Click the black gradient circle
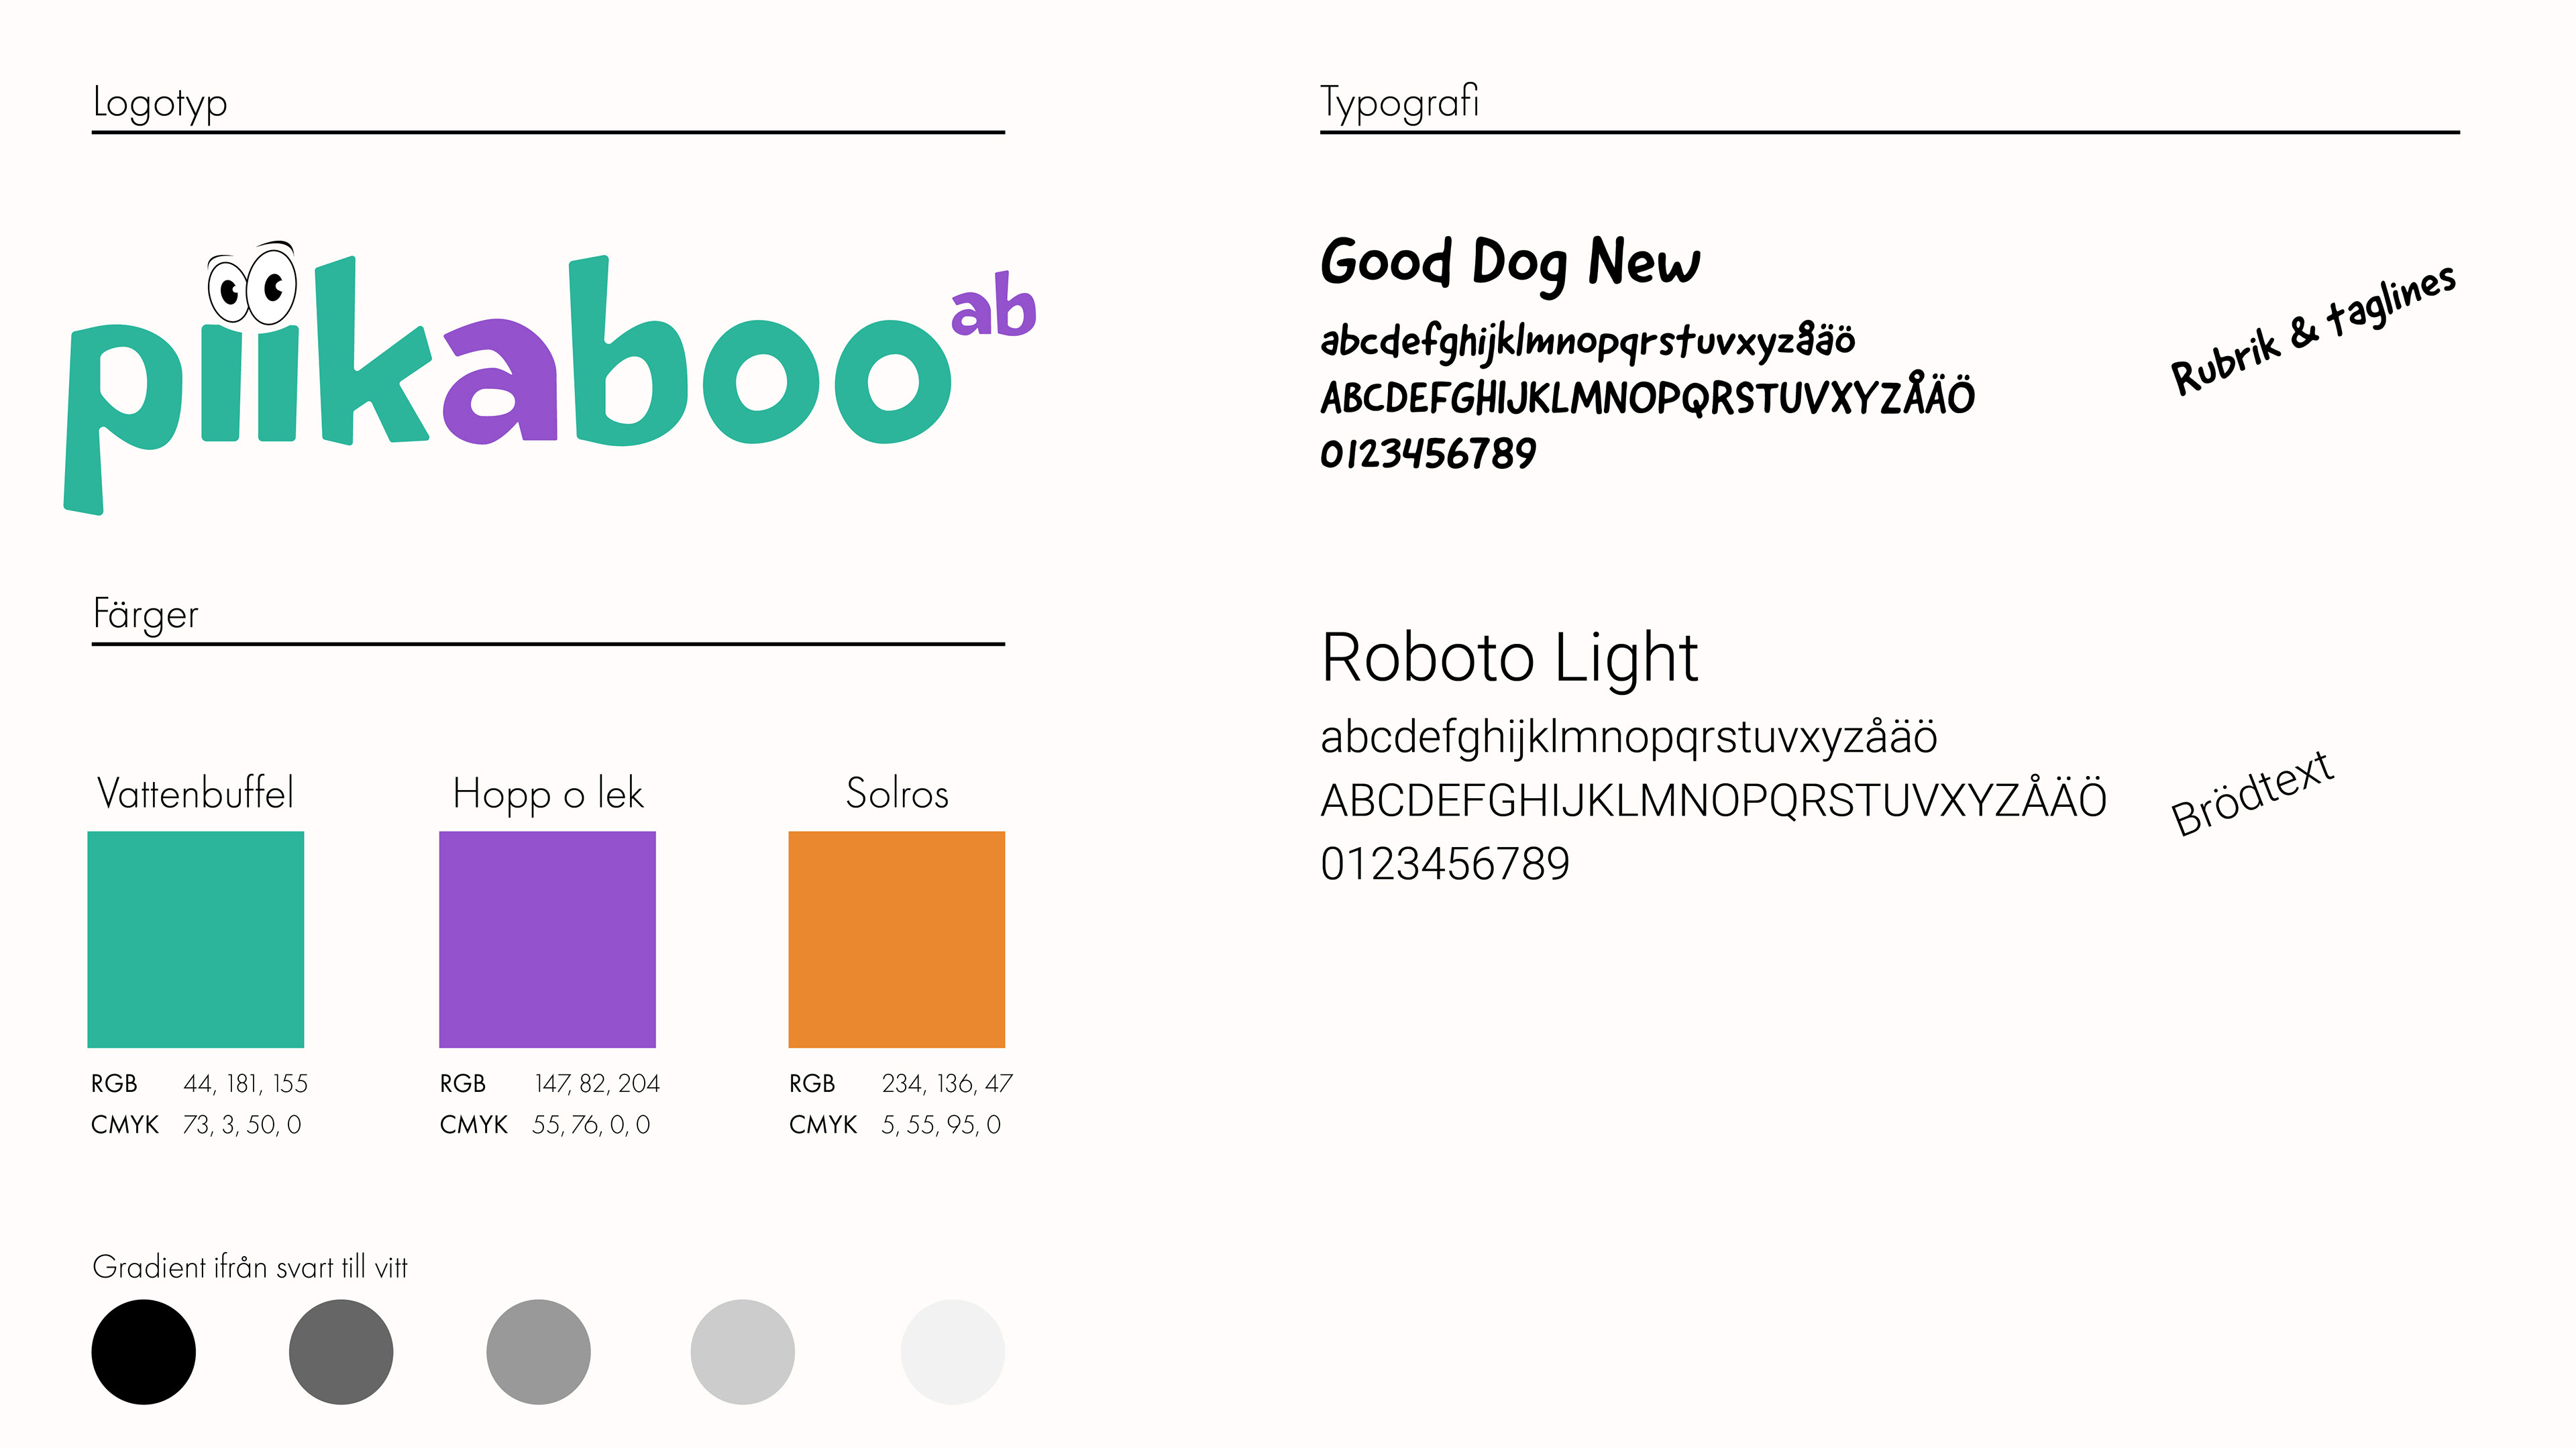 pyautogui.click(x=144, y=1351)
